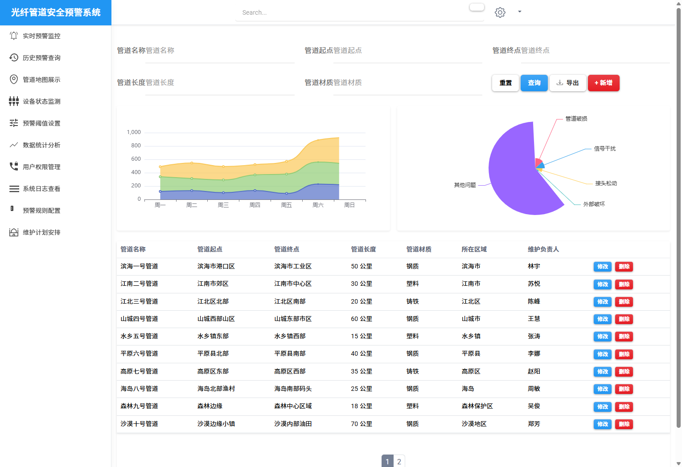Click the red 新增 button
The height and width of the screenshot is (467, 682).
pos(603,83)
